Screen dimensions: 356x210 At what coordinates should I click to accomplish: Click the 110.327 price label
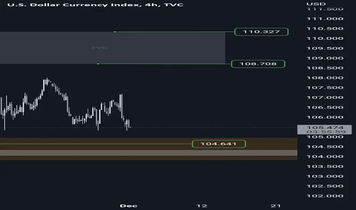click(261, 32)
